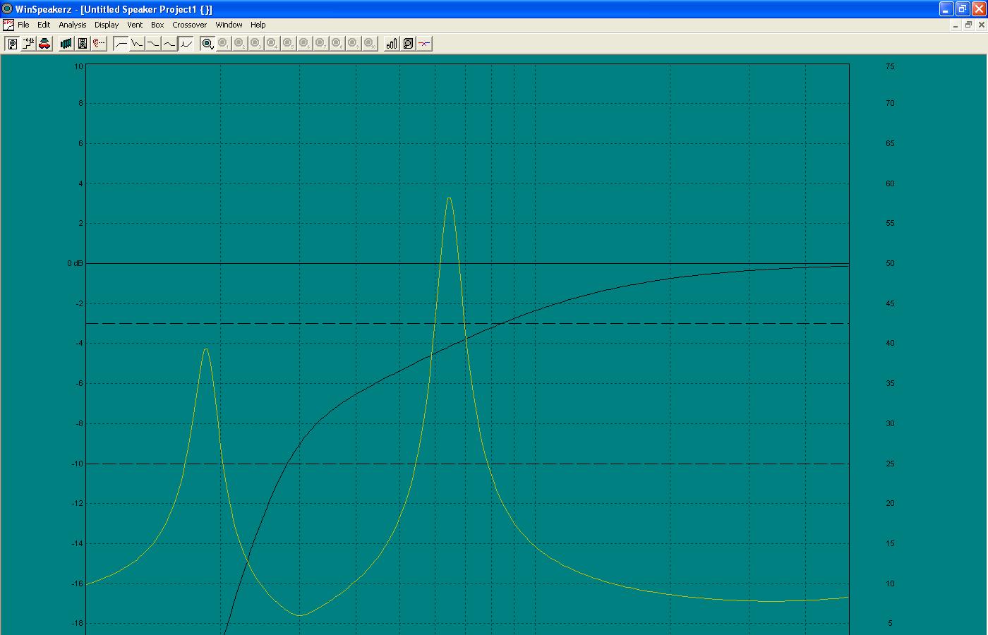Open the File menu
Screen dimensions: 988x635
(23, 25)
